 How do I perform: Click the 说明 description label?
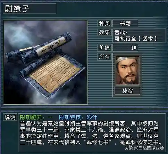pos(10,117)
